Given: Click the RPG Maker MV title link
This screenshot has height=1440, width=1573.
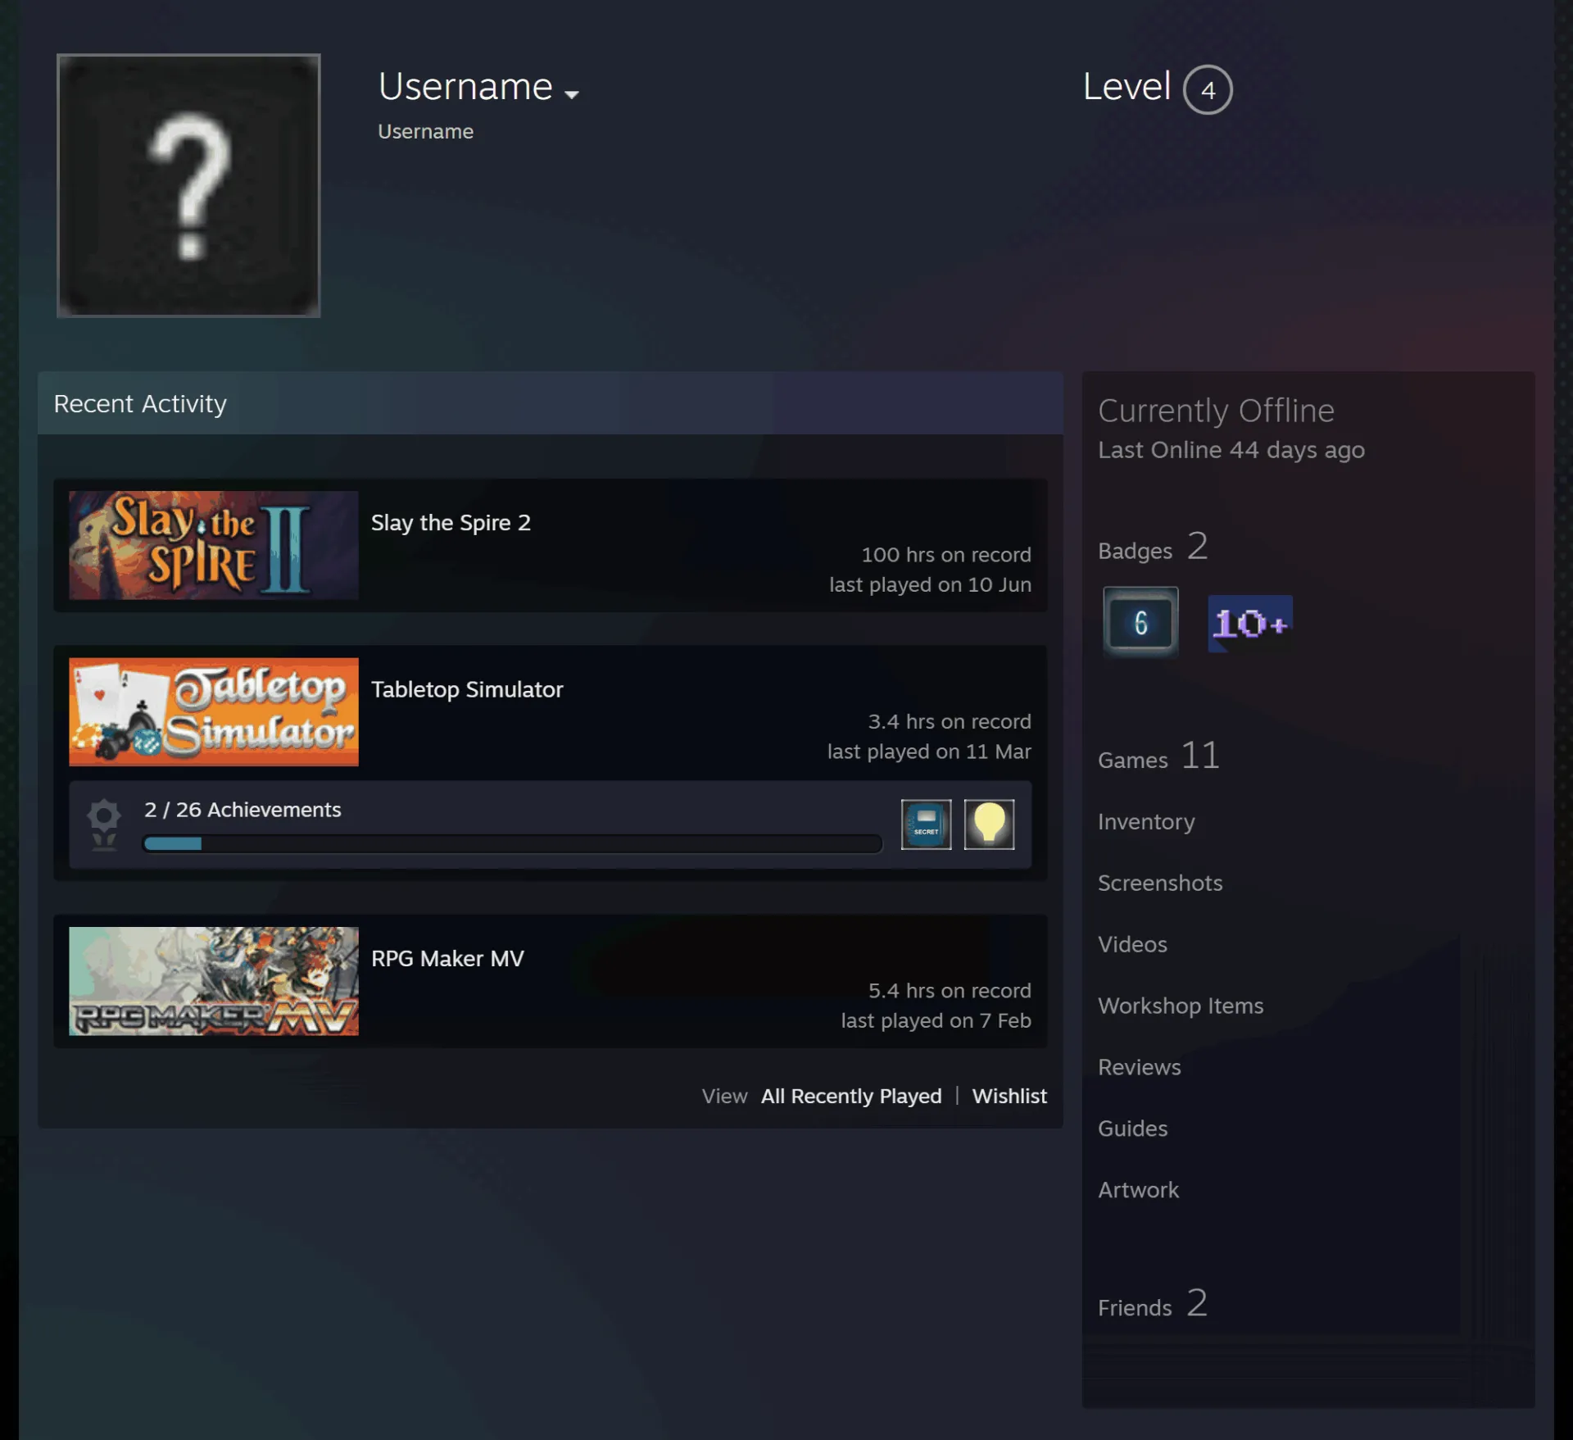Looking at the screenshot, I should tap(447, 959).
